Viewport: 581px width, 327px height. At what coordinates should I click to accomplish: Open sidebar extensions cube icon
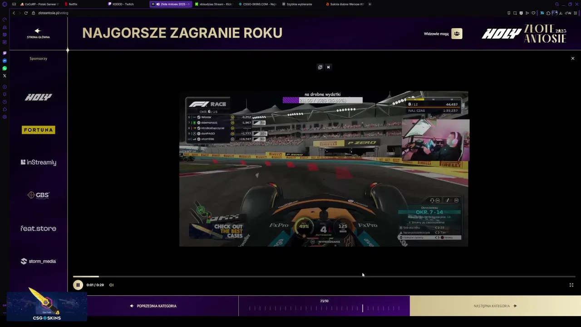pyautogui.click(x=5, y=109)
